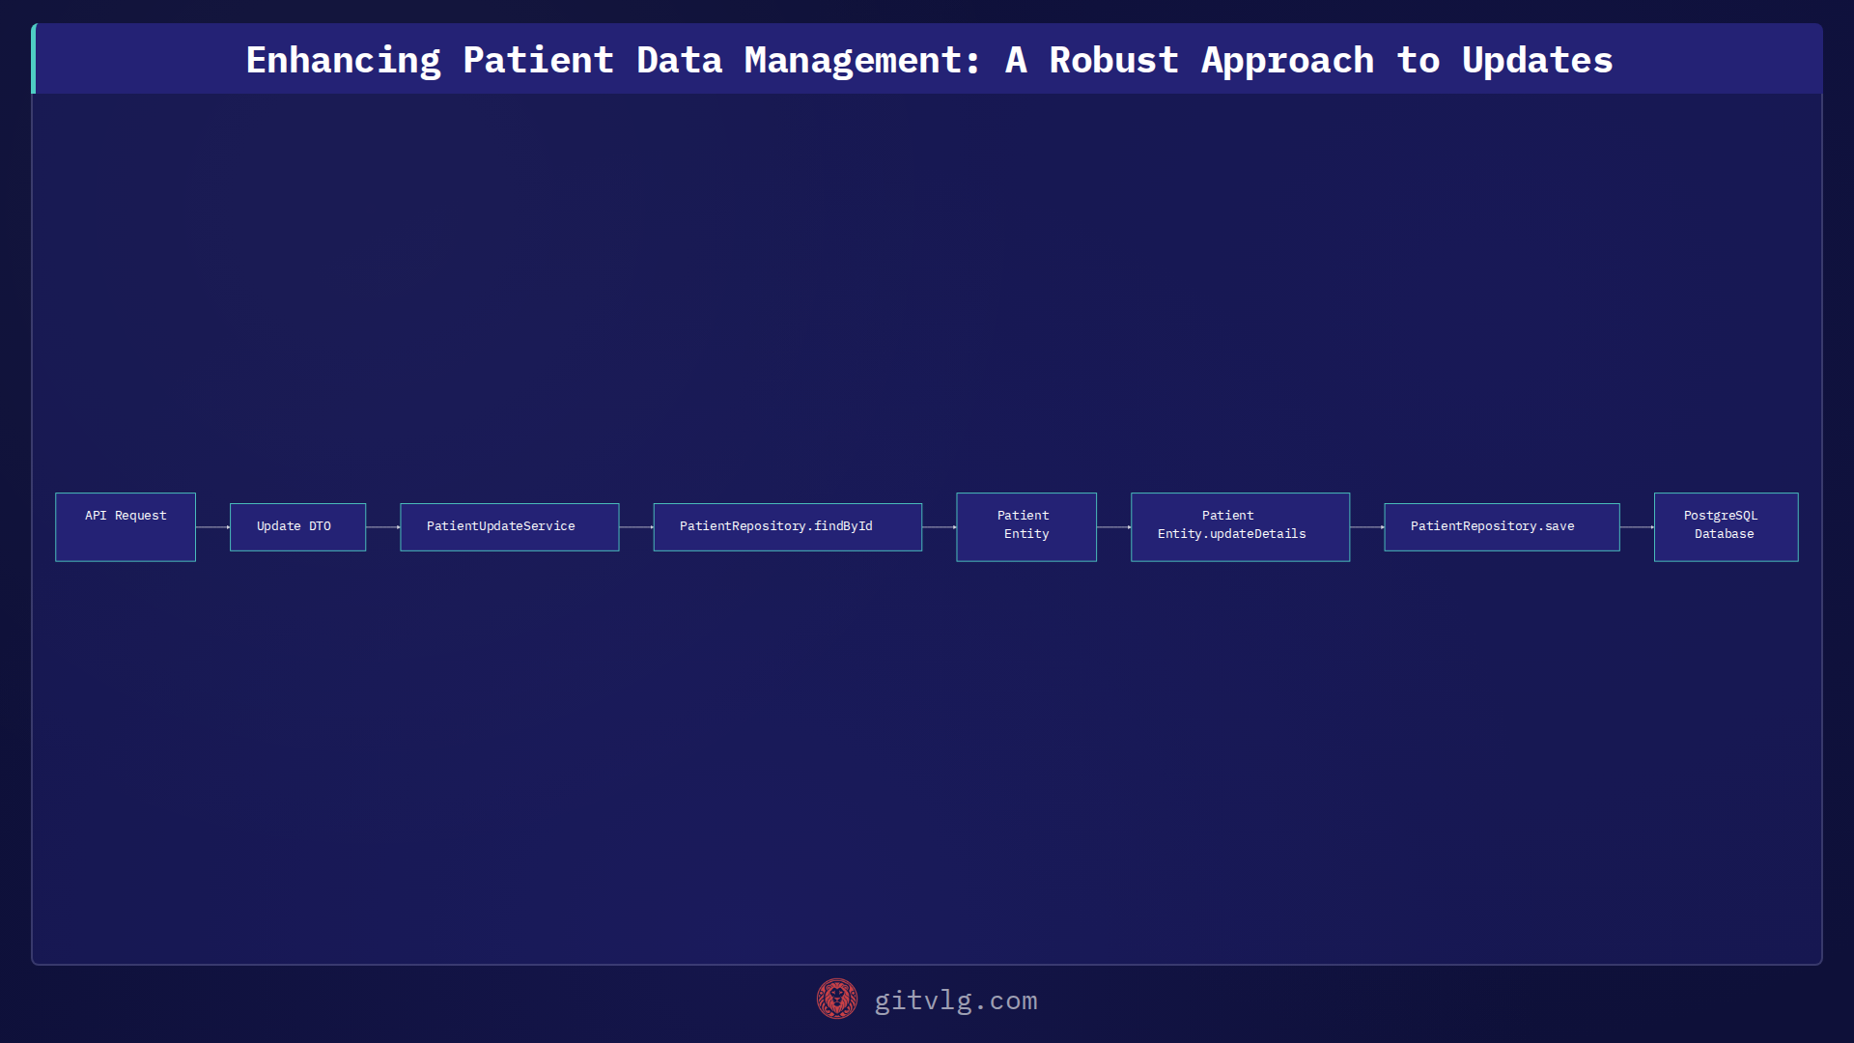Open the gitvlg.com link
This screenshot has height=1043, width=1854.
(x=956, y=1001)
